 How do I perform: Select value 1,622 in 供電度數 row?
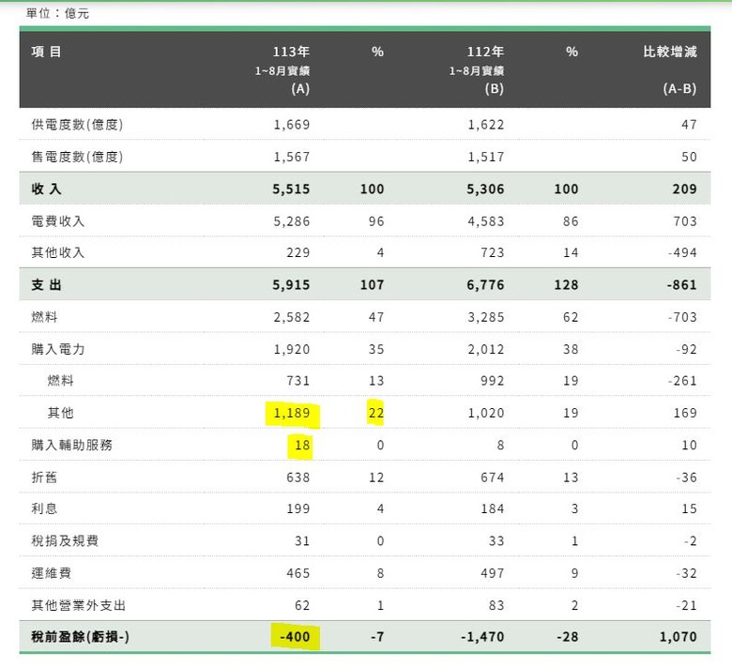[486, 125]
